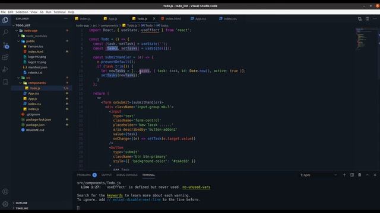Open the Explorer view in activity bar

(5, 20)
